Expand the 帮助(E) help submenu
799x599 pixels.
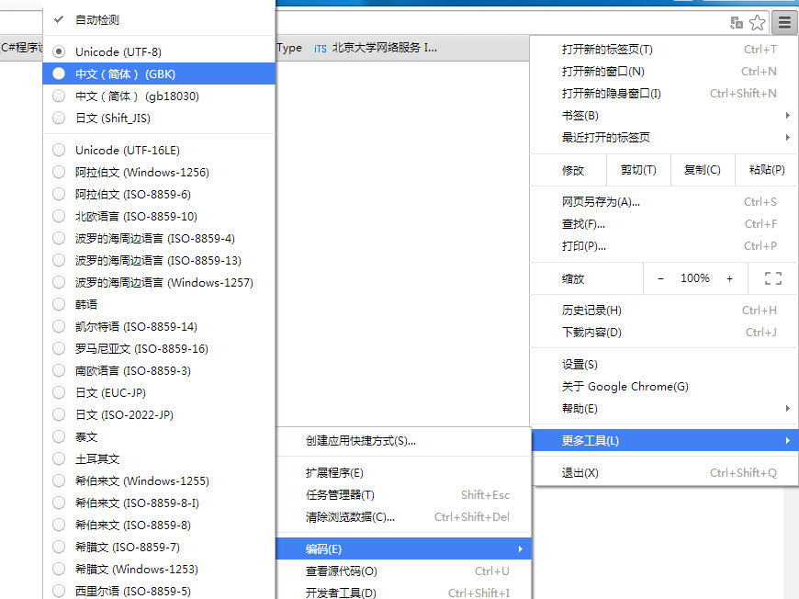[664, 408]
